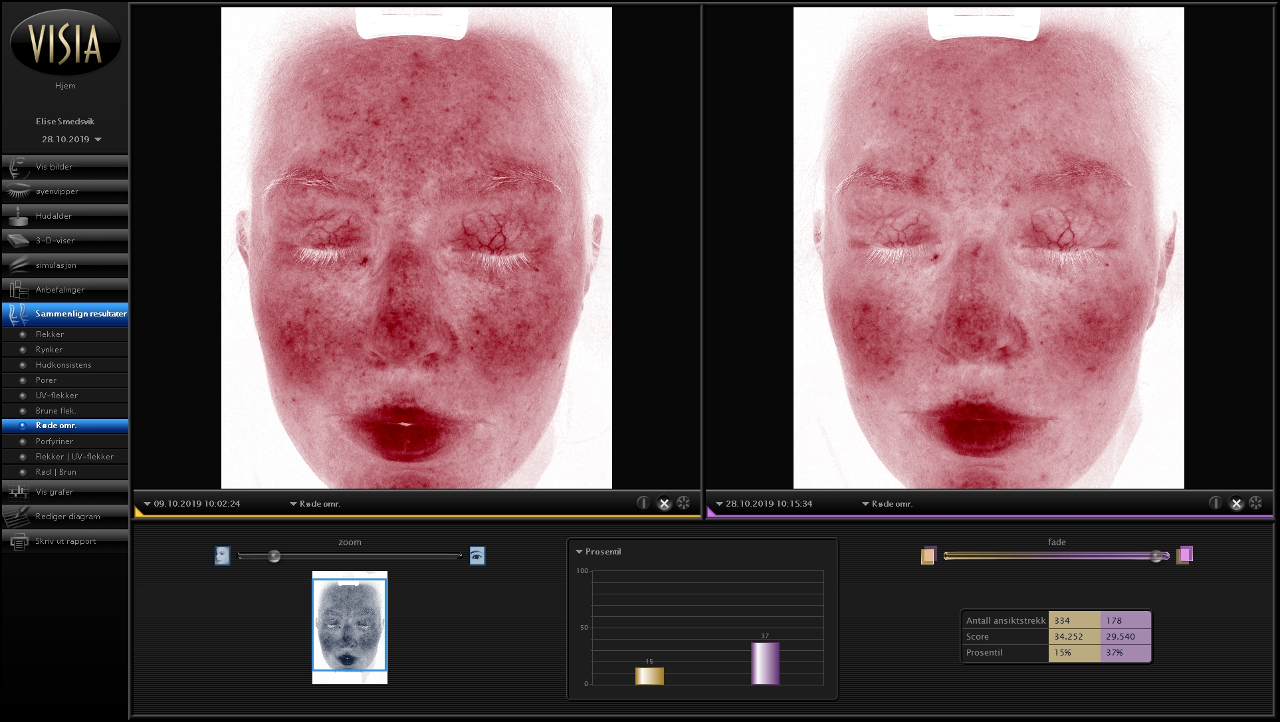The height and width of the screenshot is (722, 1280).
Task: Click right panel info icon
Action: point(1215,503)
